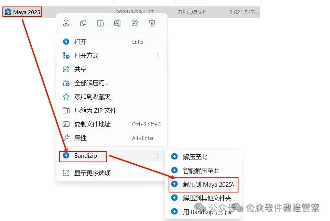Click the Copy icon in context menu

pyautogui.click(x=83, y=23)
